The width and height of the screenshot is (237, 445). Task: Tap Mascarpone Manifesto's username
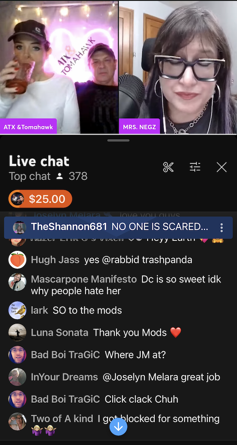coord(84,280)
